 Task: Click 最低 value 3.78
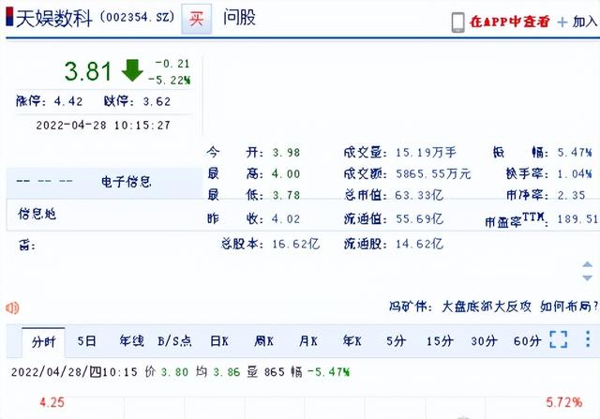click(x=286, y=195)
